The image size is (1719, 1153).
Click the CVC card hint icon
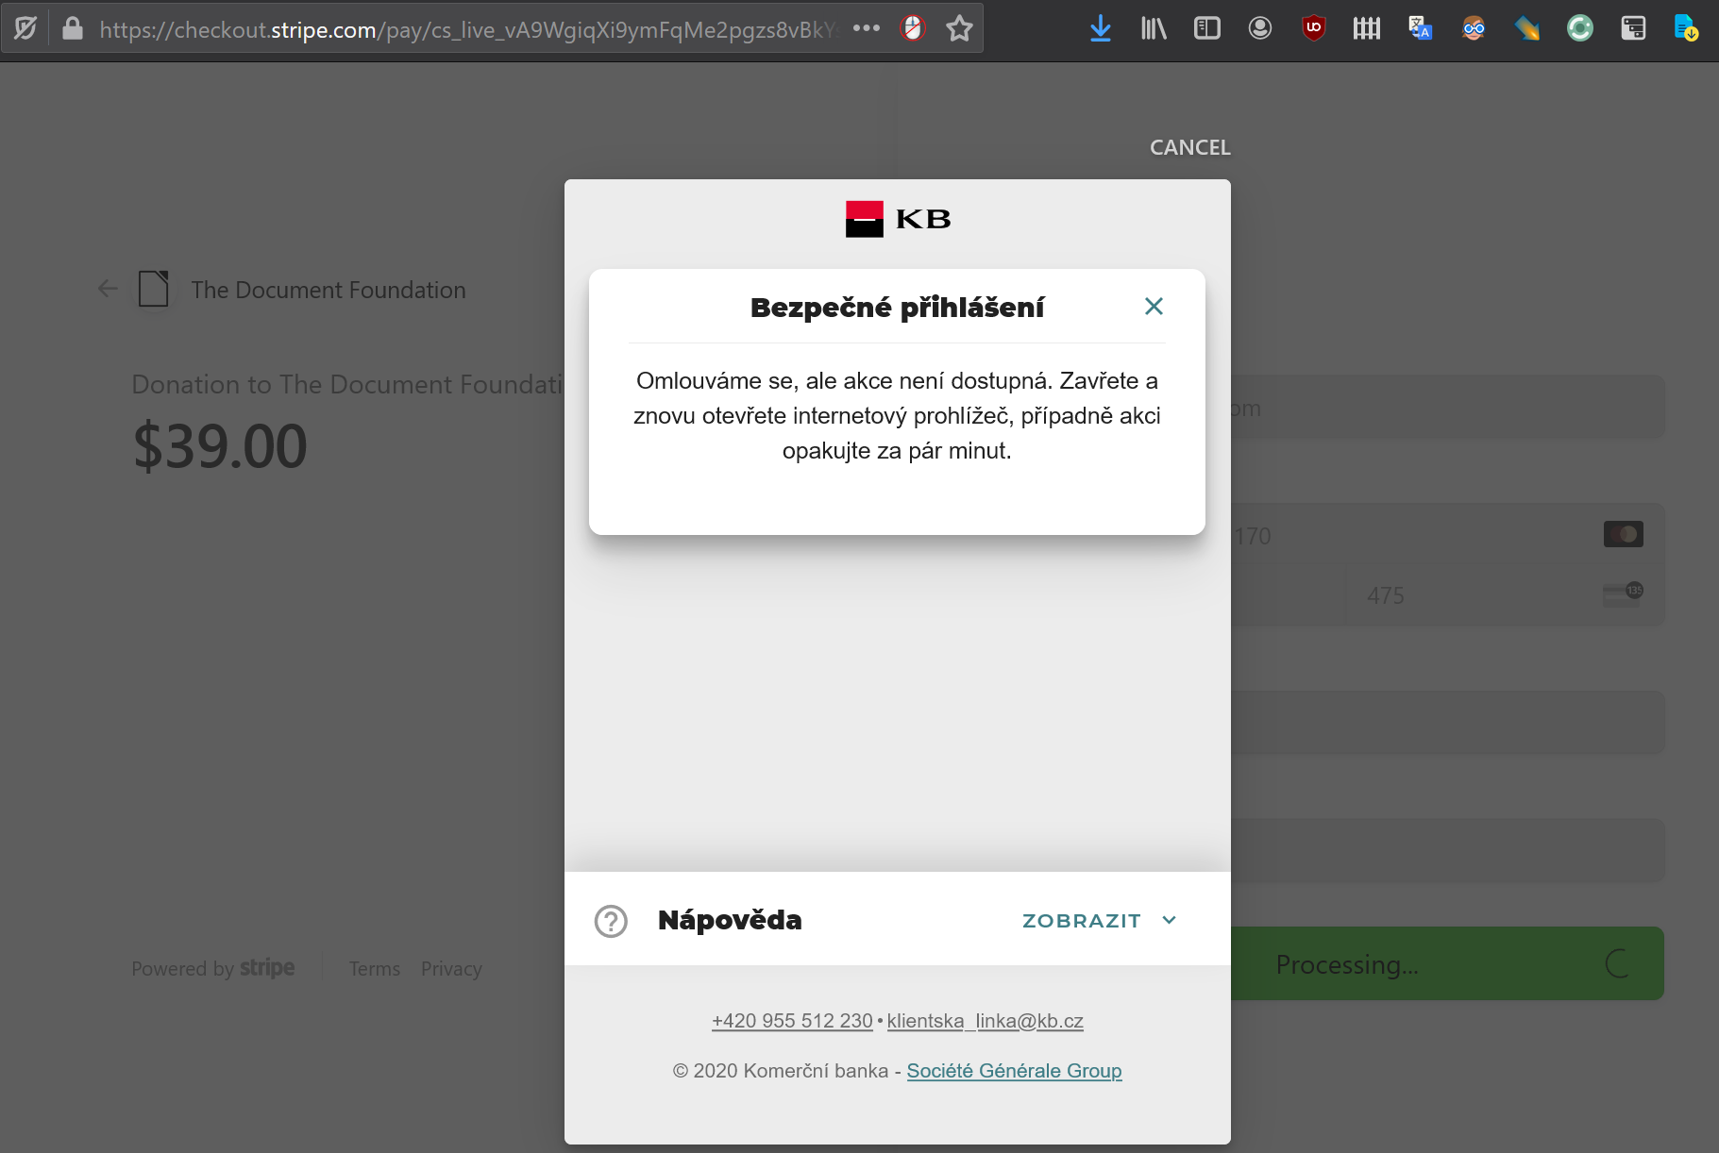coord(1624,593)
